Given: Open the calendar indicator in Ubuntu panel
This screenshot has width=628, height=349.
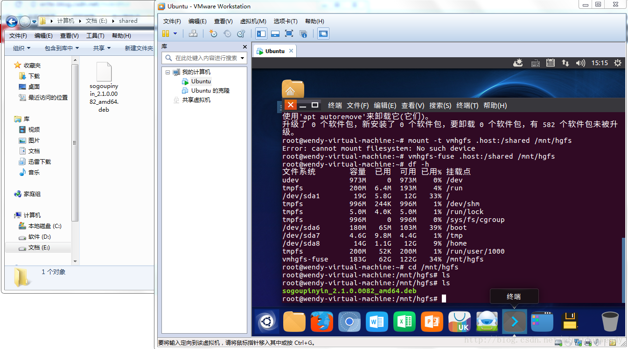Looking at the screenshot, I should coord(550,63).
